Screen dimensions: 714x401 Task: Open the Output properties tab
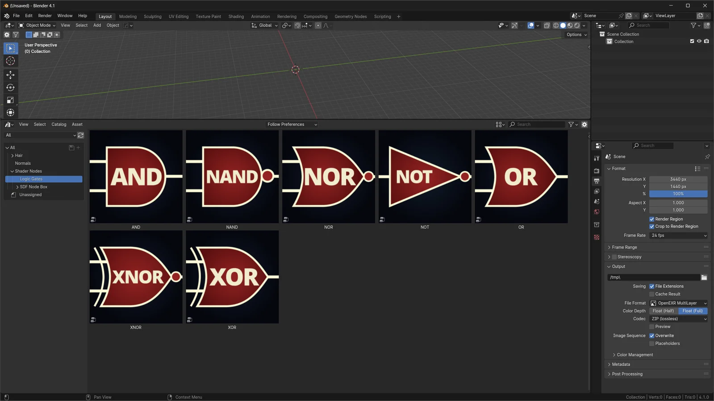click(597, 181)
